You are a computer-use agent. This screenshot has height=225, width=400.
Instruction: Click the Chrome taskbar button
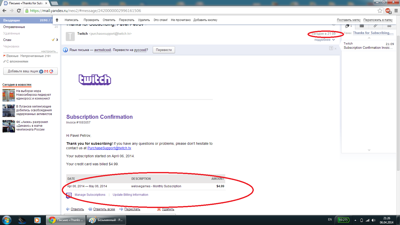(x=66, y=220)
